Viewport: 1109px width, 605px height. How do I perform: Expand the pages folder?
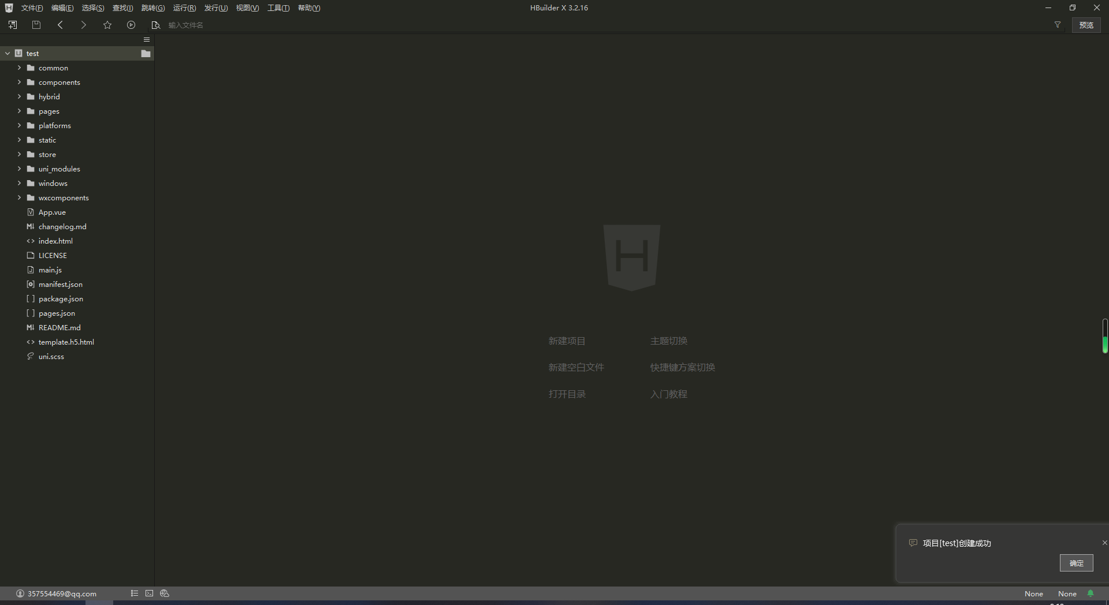tap(19, 111)
